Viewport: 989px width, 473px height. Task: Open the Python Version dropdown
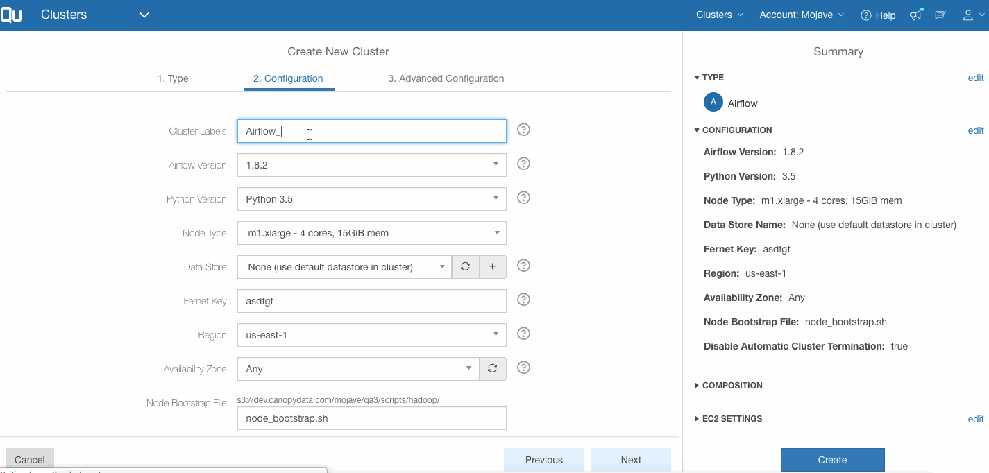tap(371, 199)
